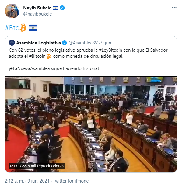Open the @AsambleaSV handle
This screenshot has width=182, height=188.
coord(83,43)
